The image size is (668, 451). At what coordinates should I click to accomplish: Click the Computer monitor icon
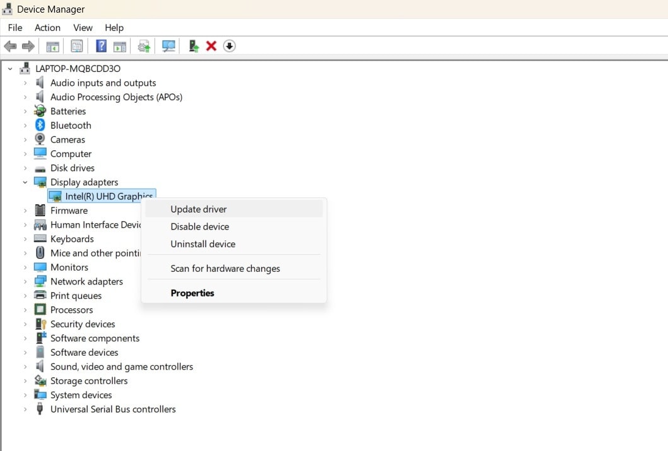pos(40,153)
